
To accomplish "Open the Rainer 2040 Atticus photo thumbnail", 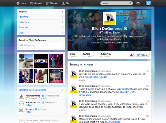I will (x=41, y=61).
